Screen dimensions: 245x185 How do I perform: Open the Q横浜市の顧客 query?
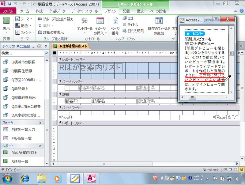(x=23, y=62)
